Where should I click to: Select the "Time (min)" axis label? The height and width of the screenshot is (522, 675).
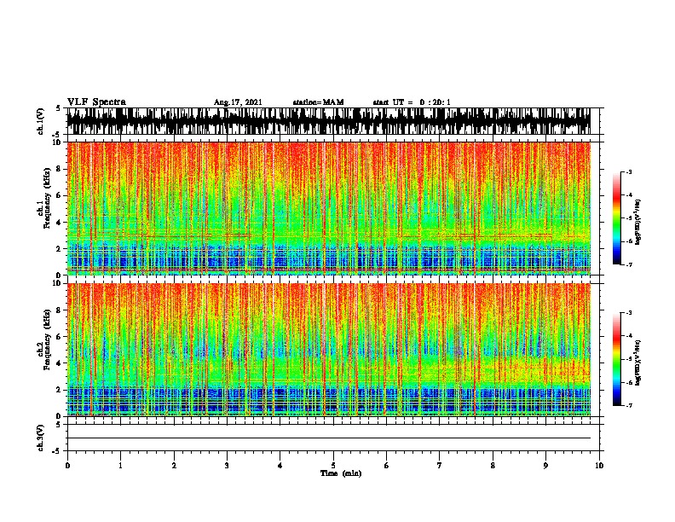(x=341, y=473)
